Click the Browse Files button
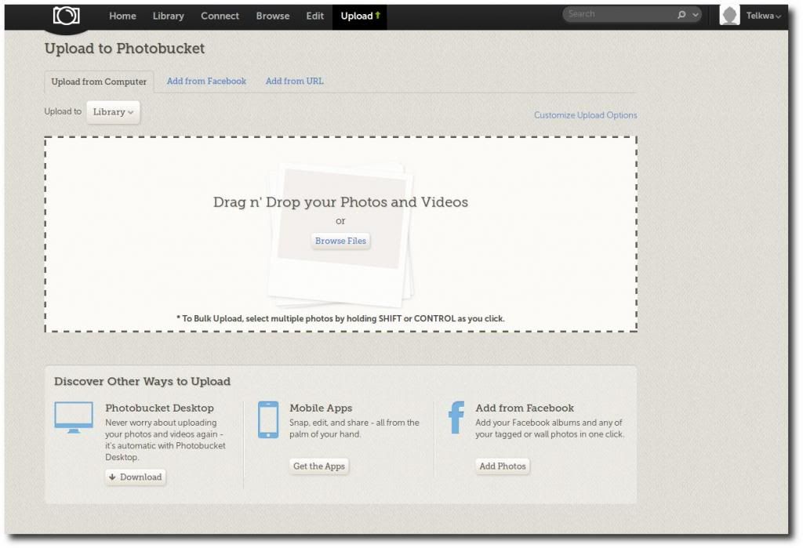803x548 pixels. tap(340, 241)
